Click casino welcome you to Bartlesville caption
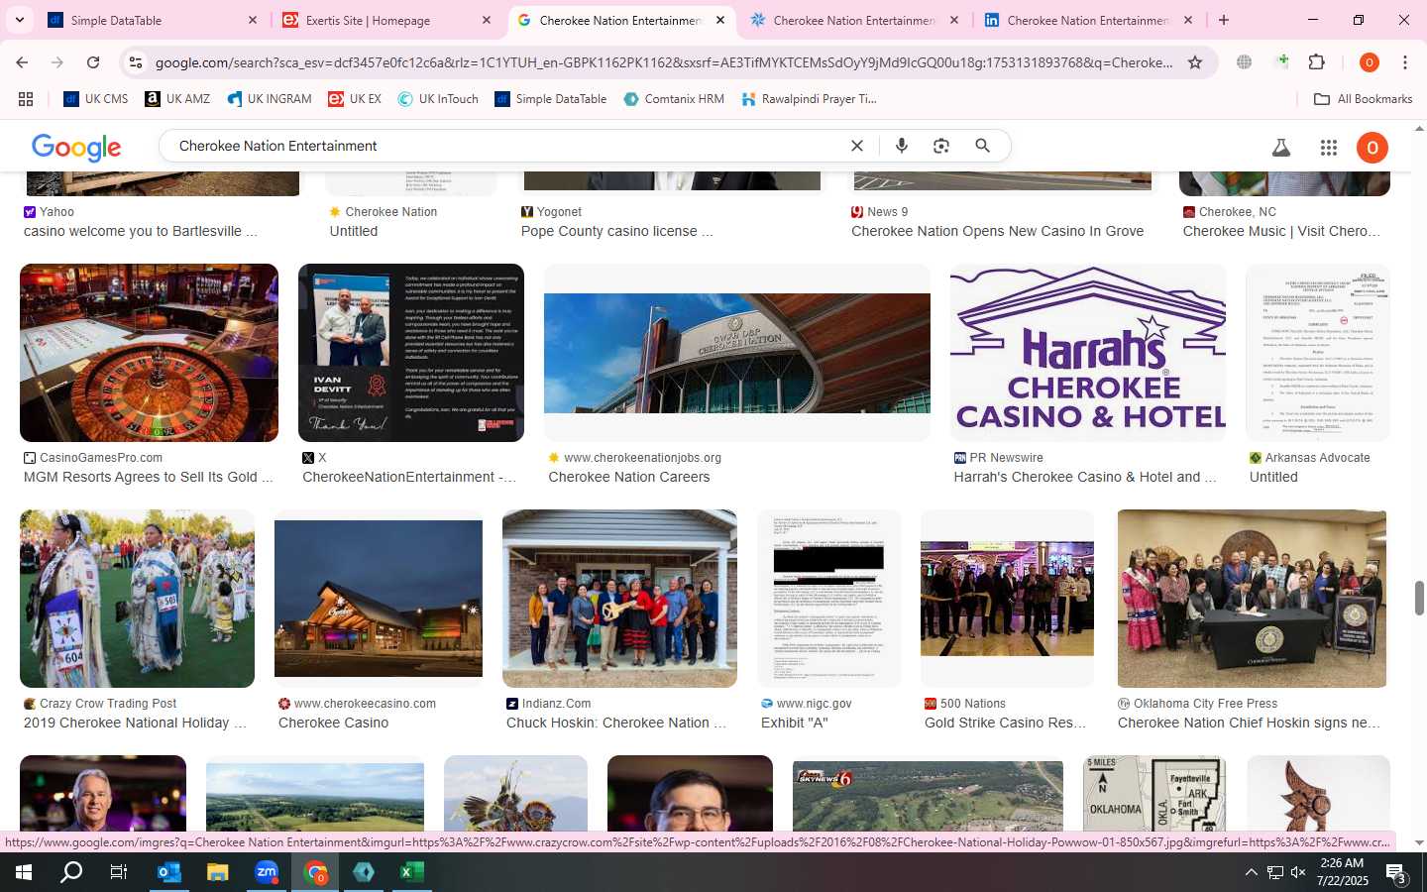This screenshot has height=892, width=1427. (x=141, y=231)
